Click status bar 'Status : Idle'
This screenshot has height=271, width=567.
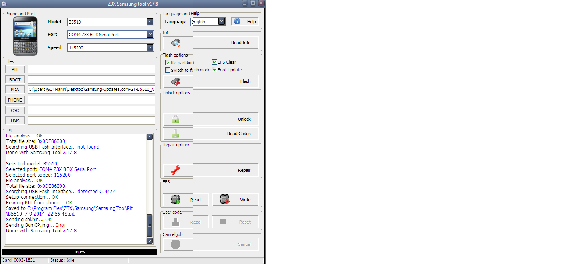tap(62, 260)
